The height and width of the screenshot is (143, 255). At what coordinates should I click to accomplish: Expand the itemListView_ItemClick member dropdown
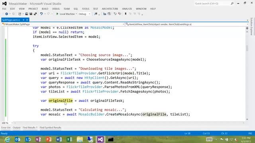(x=247, y=24)
